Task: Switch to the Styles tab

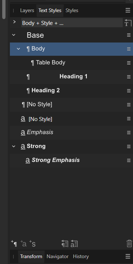Action: coord(72,10)
